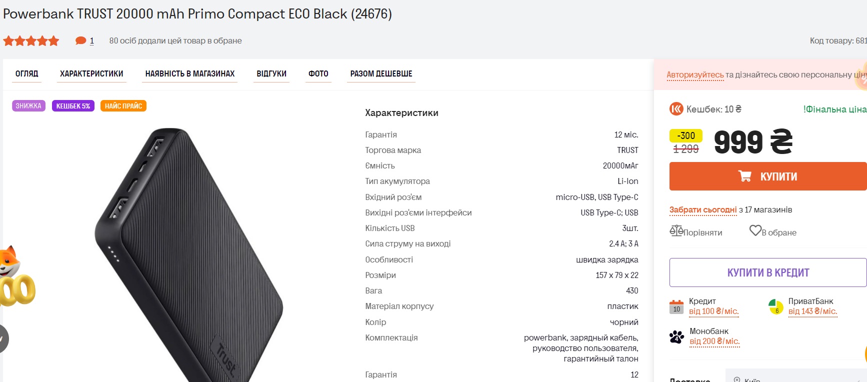Click the Кешбек logo icon
867x382 pixels.
(676, 109)
